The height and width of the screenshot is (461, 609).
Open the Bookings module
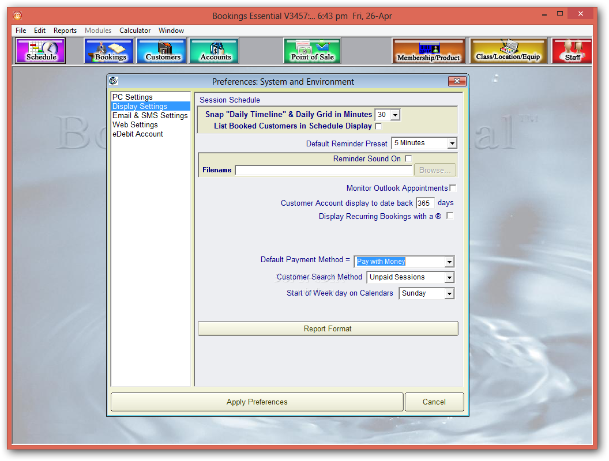point(109,51)
